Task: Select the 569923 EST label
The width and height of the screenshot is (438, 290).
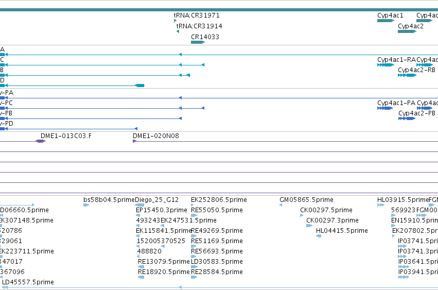Action: [404, 210]
